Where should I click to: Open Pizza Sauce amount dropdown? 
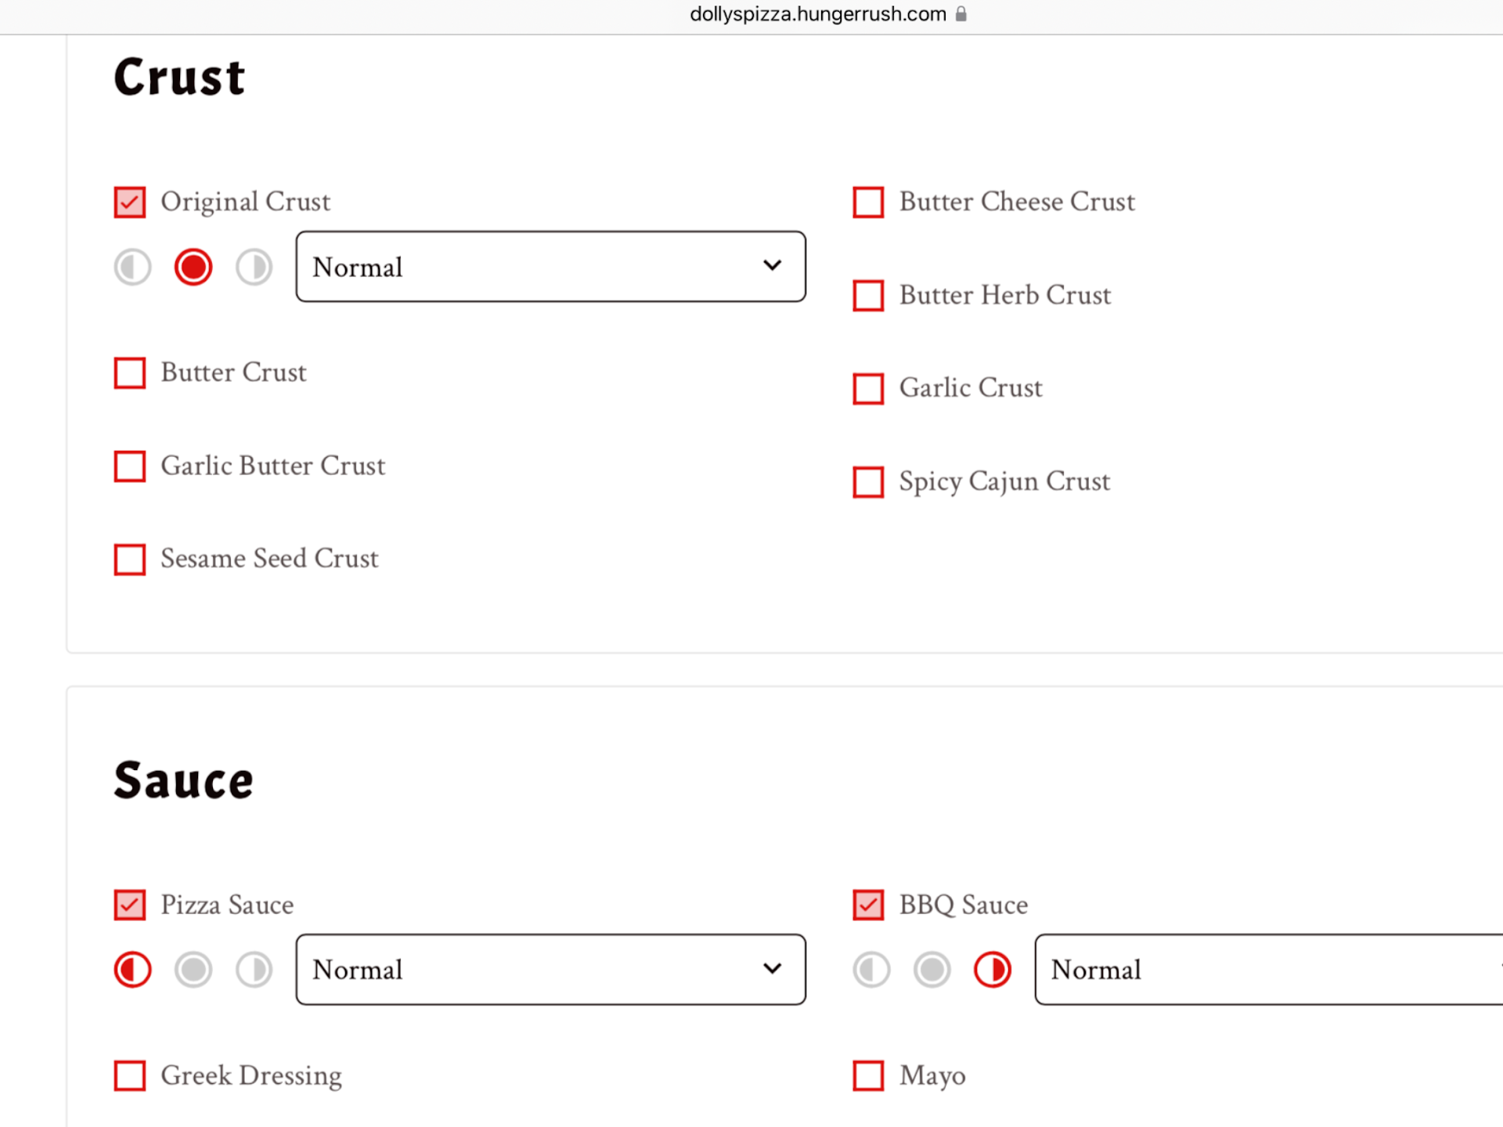point(550,970)
